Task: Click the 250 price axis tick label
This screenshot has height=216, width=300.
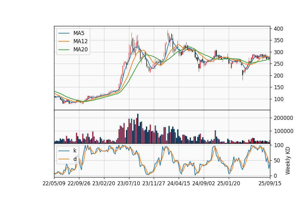Action: (278, 64)
